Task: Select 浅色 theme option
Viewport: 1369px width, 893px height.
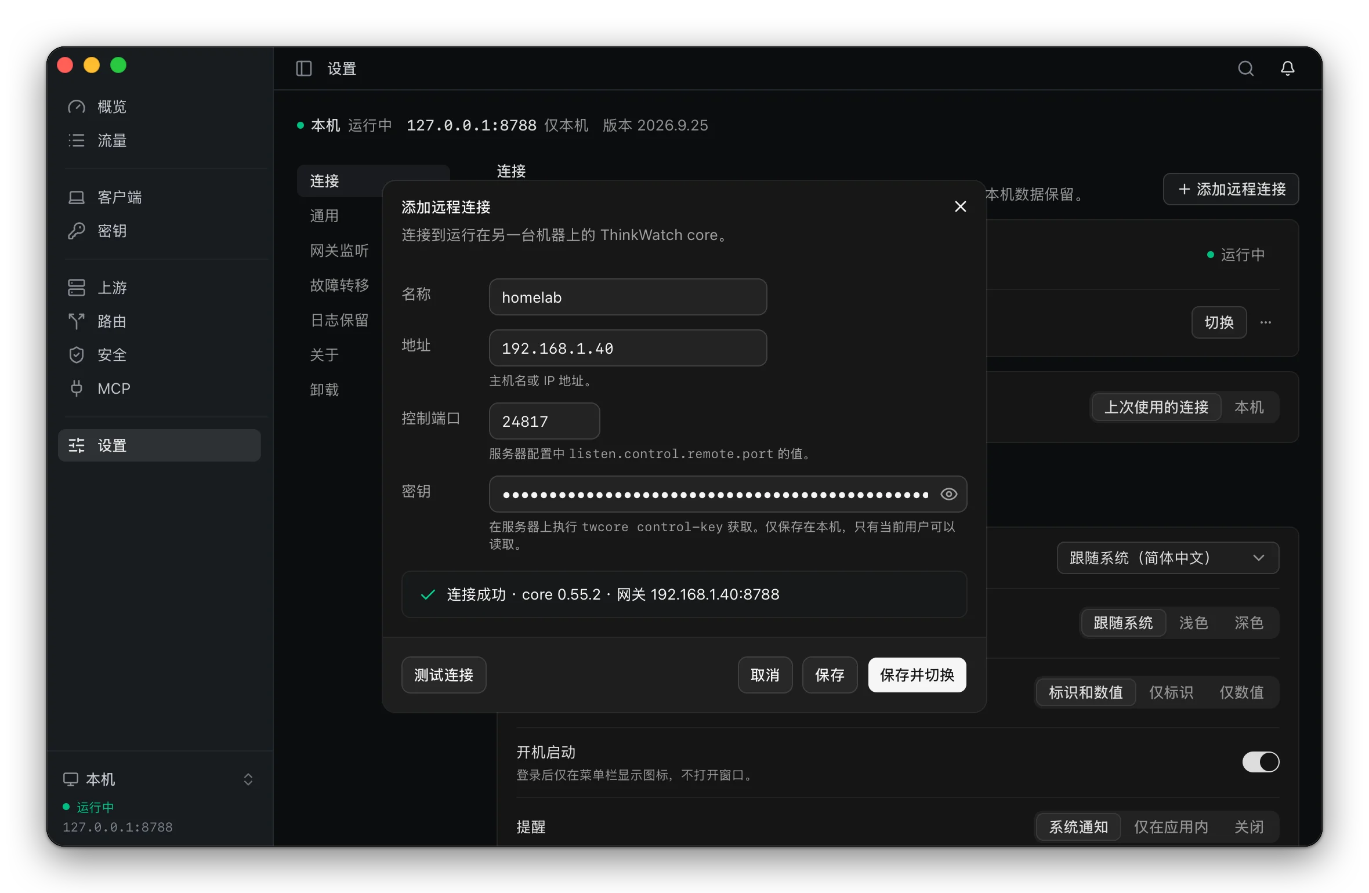Action: tap(1193, 623)
